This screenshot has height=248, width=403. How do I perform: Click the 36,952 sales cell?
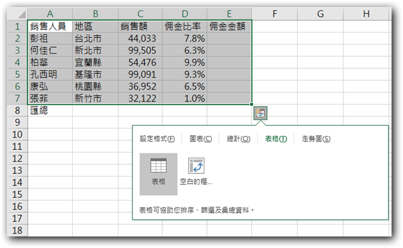coord(140,86)
